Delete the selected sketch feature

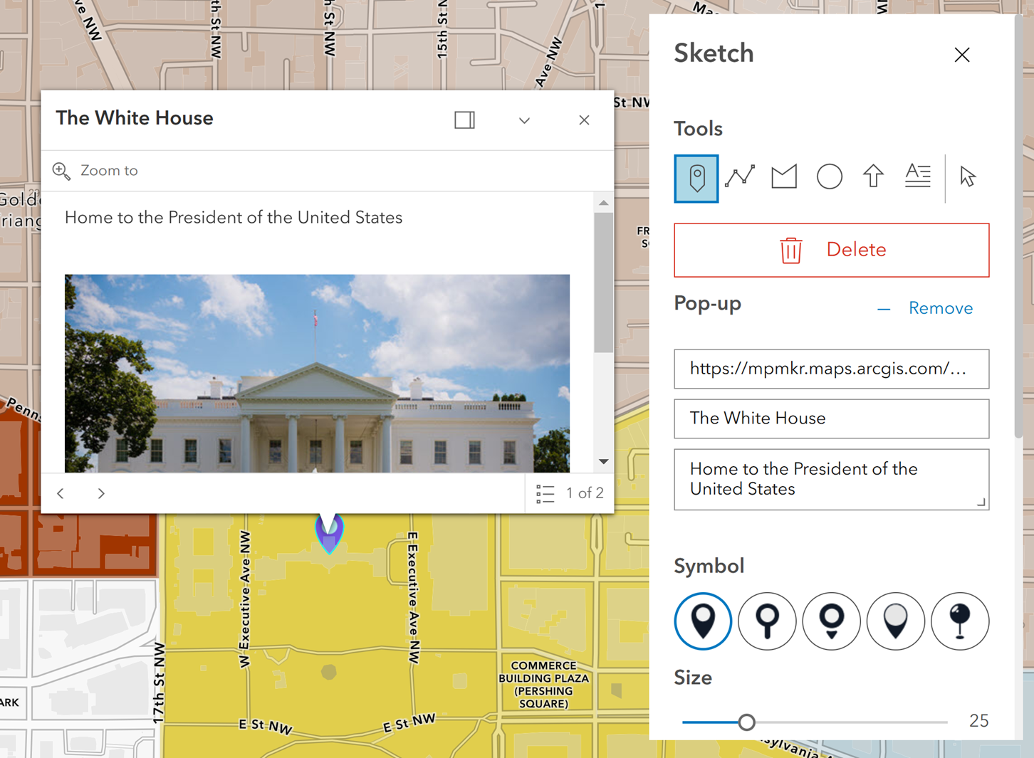(x=831, y=250)
